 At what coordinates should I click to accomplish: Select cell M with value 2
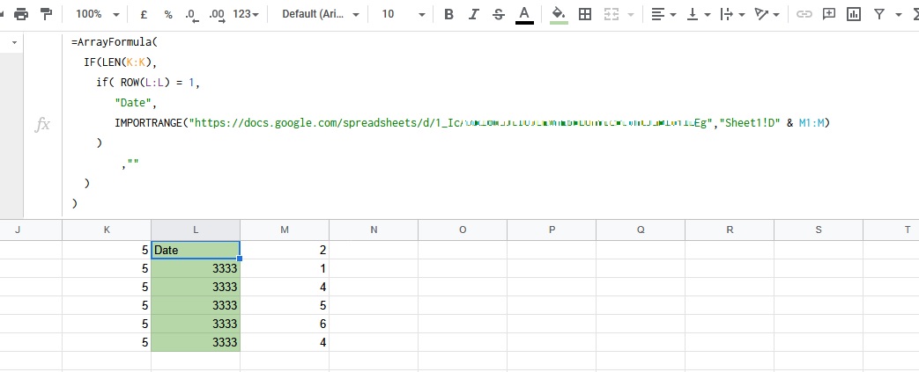point(285,250)
